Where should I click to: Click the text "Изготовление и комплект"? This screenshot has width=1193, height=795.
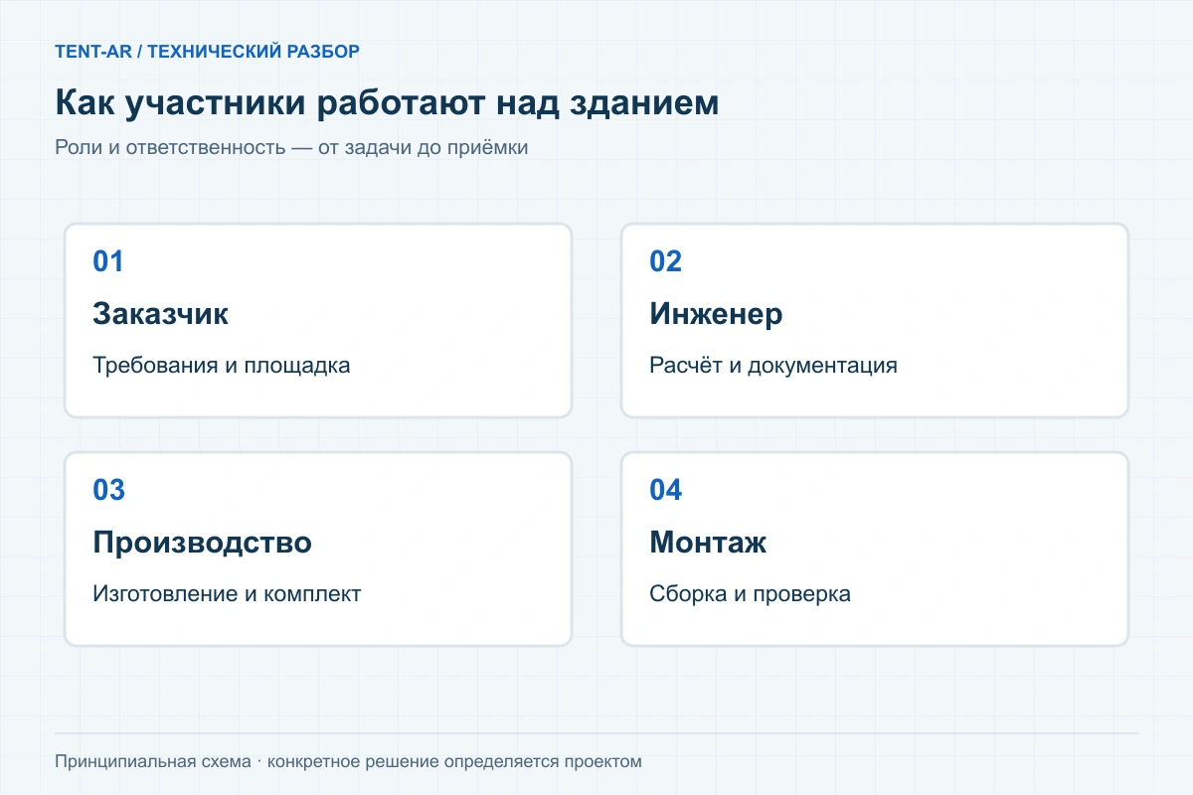click(227, 594)
